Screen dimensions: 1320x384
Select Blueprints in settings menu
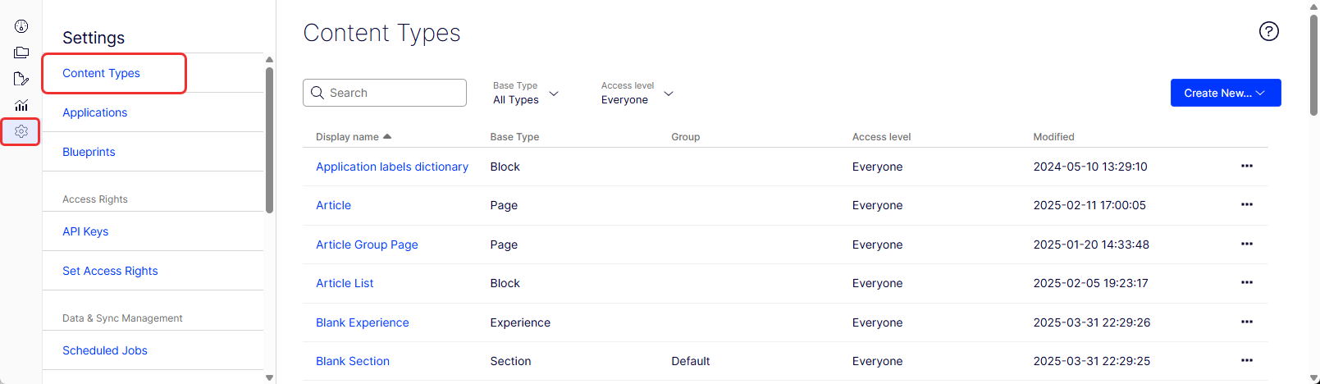[x=89, y=152]
